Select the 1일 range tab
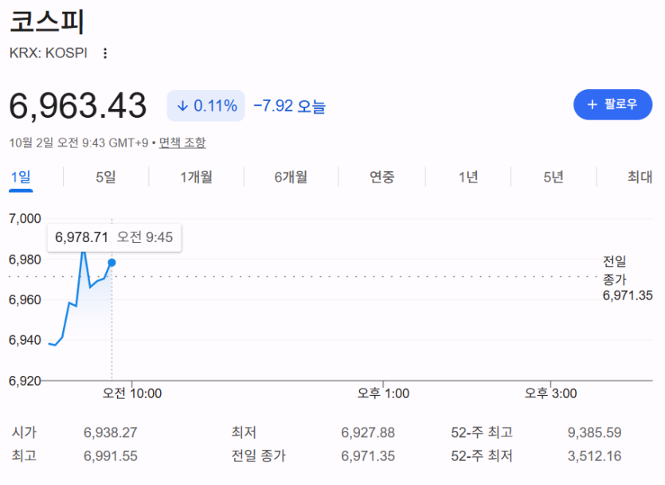Screen dimensions: 665x485 (21, 177)
